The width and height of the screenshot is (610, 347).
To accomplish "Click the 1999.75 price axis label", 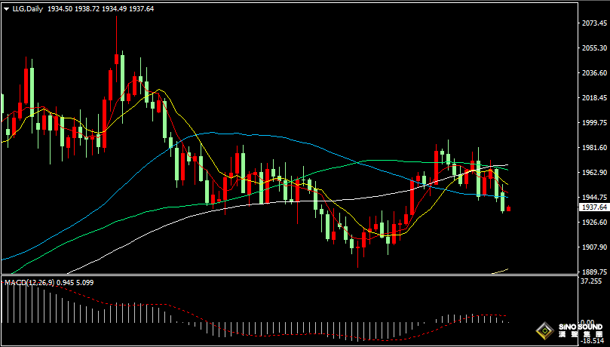I will 595,123.
